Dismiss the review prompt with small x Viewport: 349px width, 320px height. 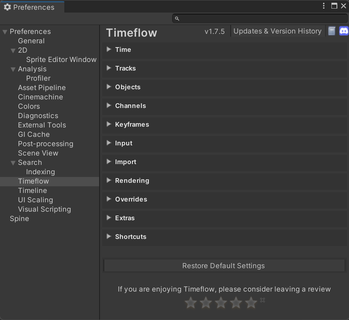click(x=263, y=300)
